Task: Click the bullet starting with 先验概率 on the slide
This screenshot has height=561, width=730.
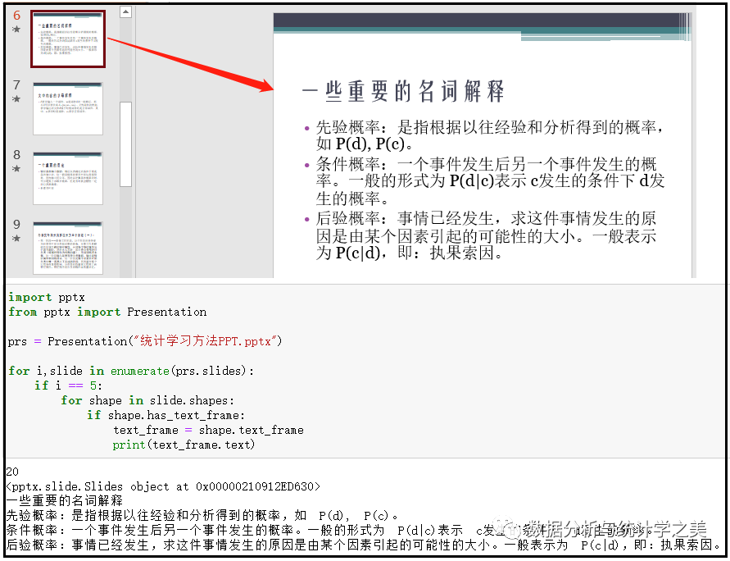Action: pos(484,135)
